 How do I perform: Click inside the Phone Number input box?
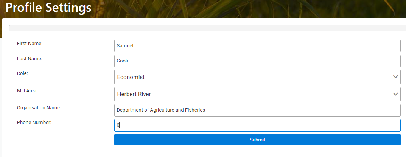(x=257, y=125)
